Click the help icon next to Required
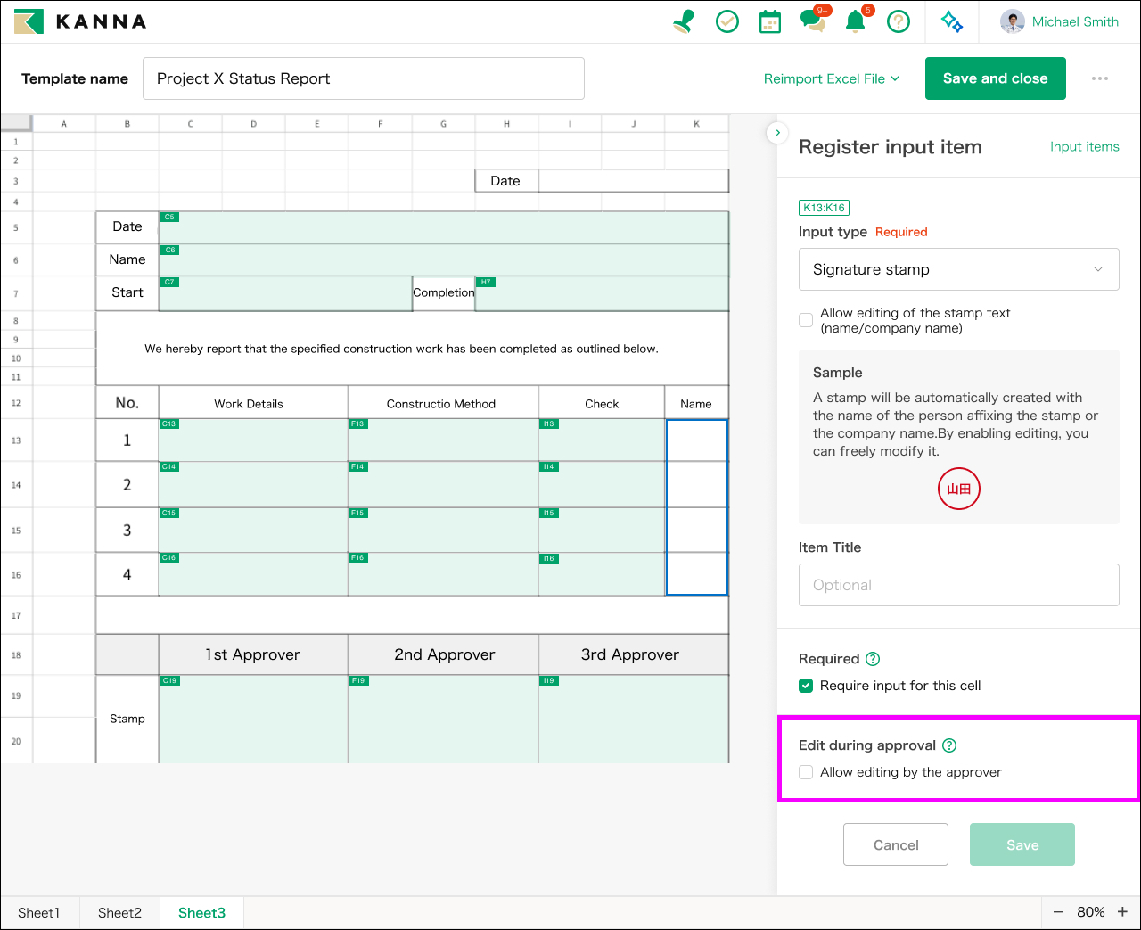The width and height of the screenshot is (1141, 930). point(873,659)
